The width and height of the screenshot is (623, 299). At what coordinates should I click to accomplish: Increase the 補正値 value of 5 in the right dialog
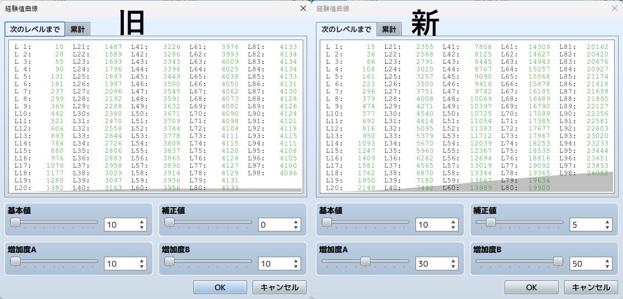(607, 222)
